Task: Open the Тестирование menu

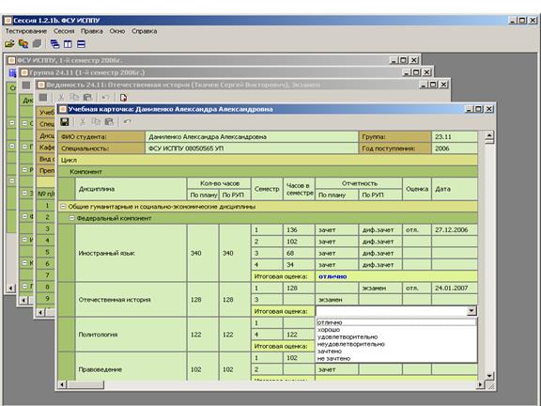Action: (x=26, y=31)
